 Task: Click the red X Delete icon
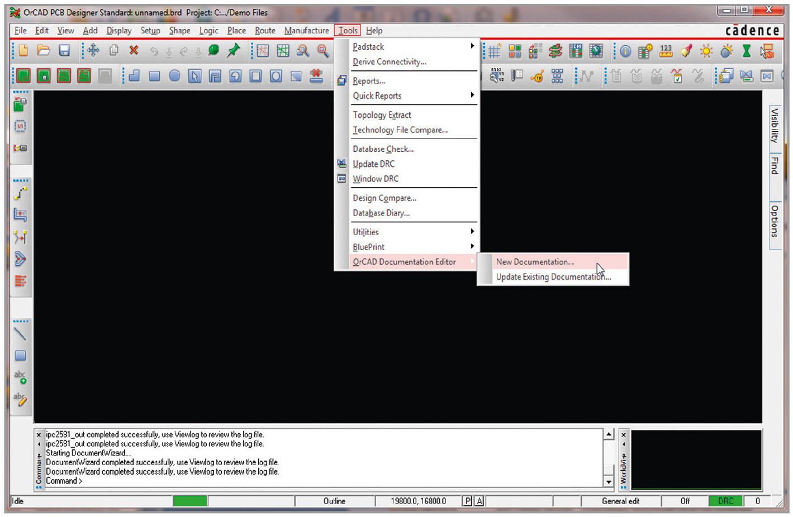pos(134,51)
